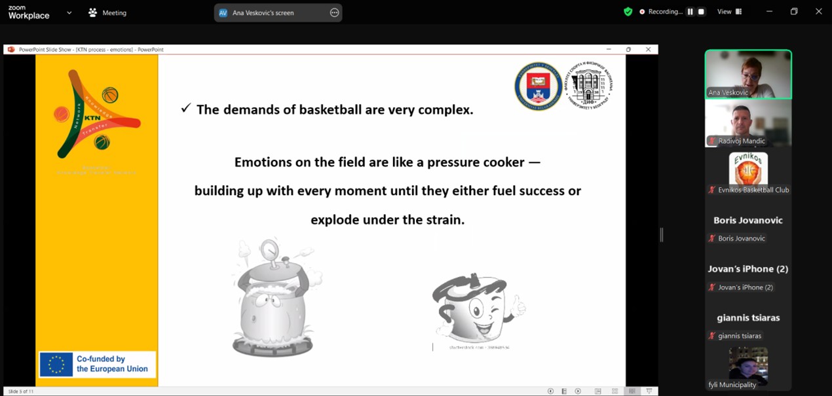This screenshot has height=396, width=832.
Task: Open more options for Ana Veskovic's screen
Action: tap(334, 12)
